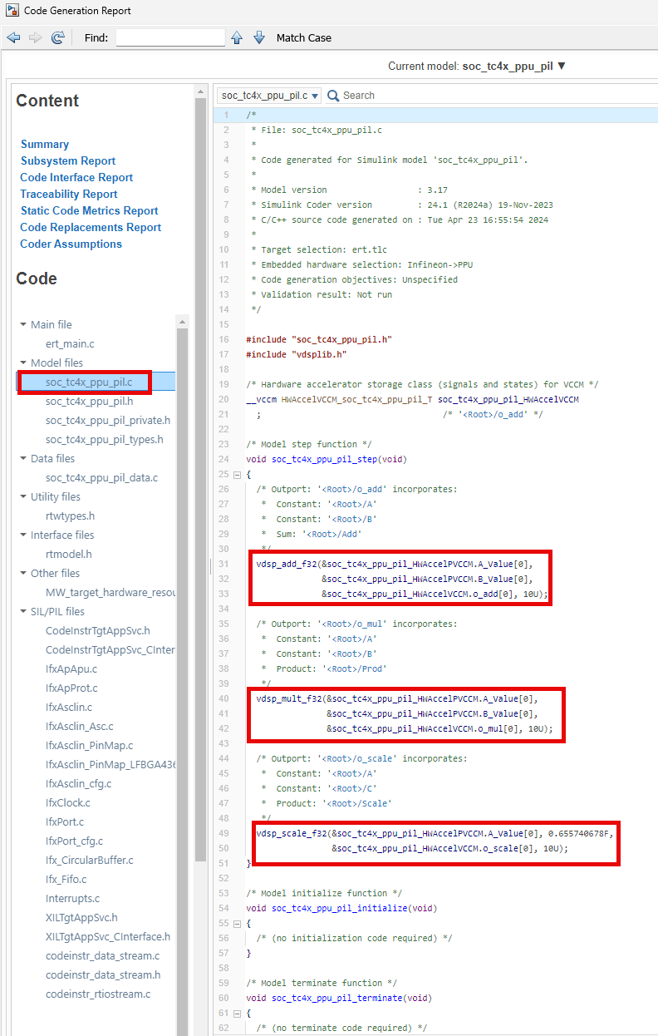Collapse the SIL/PIL files group
The width and height of the screenshot is (658, 1036).
point(24,611)
